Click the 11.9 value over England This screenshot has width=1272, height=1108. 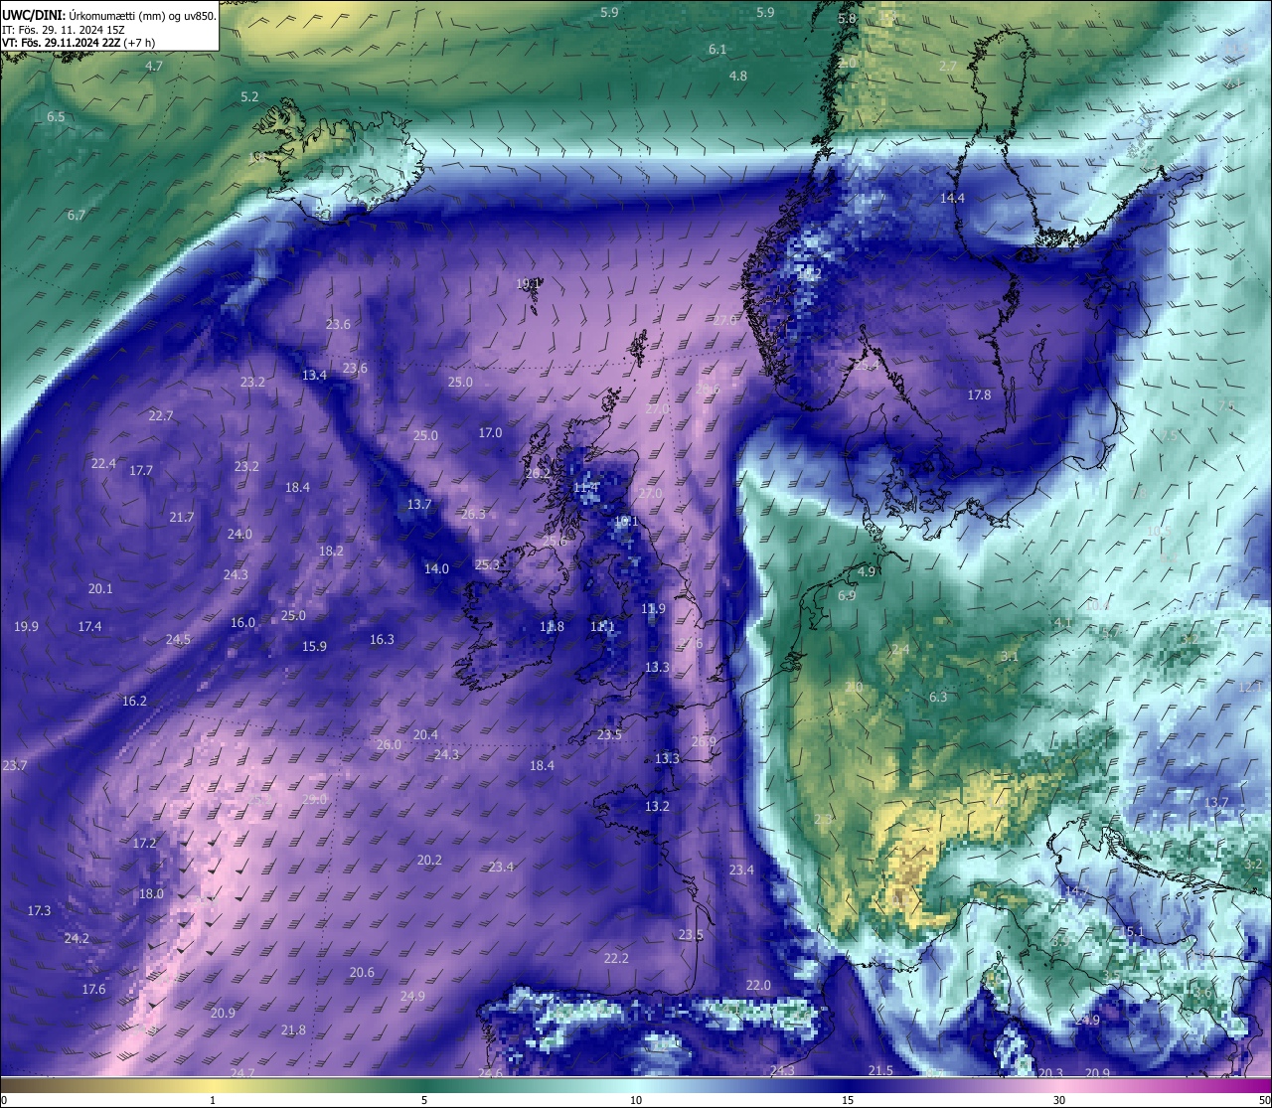653,609
